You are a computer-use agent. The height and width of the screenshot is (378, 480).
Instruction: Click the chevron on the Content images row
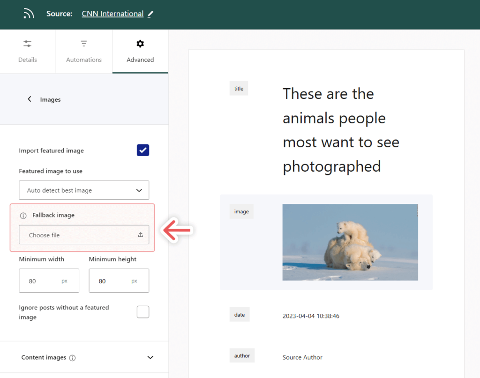pyautogui.click(x=150, y=357)
